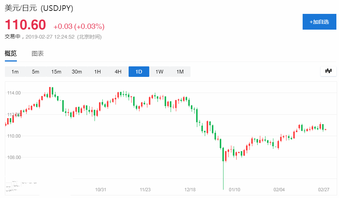
Task: Click the active 1D timeframe button
Action: click(x=139, y=72)
